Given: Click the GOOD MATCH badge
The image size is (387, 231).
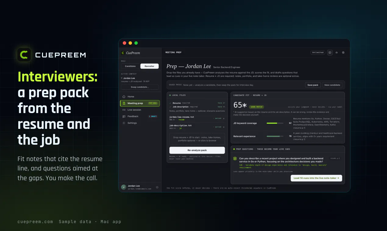Looking at the screenshot, I should 257,107.
